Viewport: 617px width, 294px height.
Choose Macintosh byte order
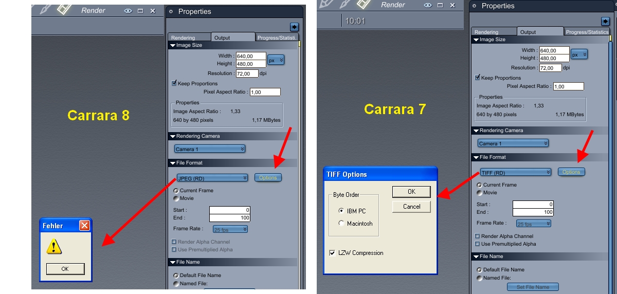click(341, 224)
